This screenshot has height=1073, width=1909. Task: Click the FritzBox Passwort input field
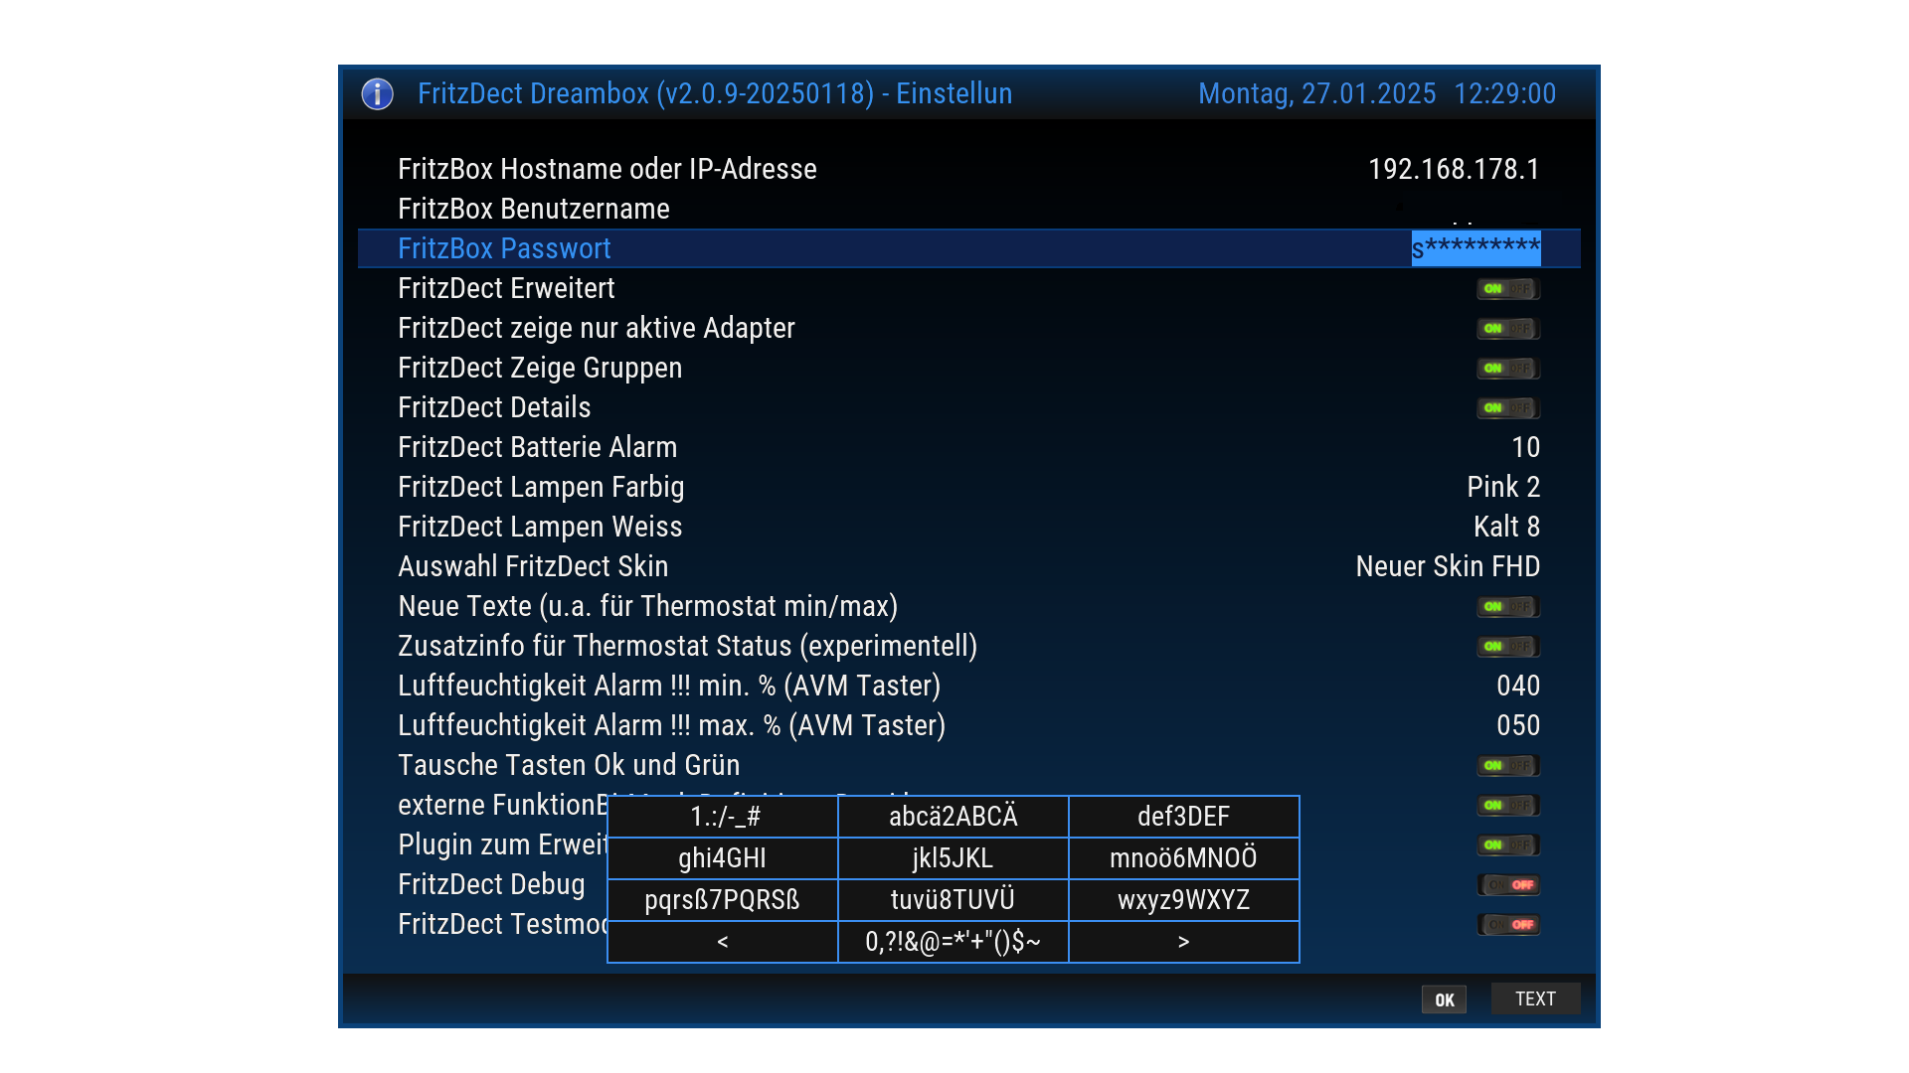pos(1475,248)
